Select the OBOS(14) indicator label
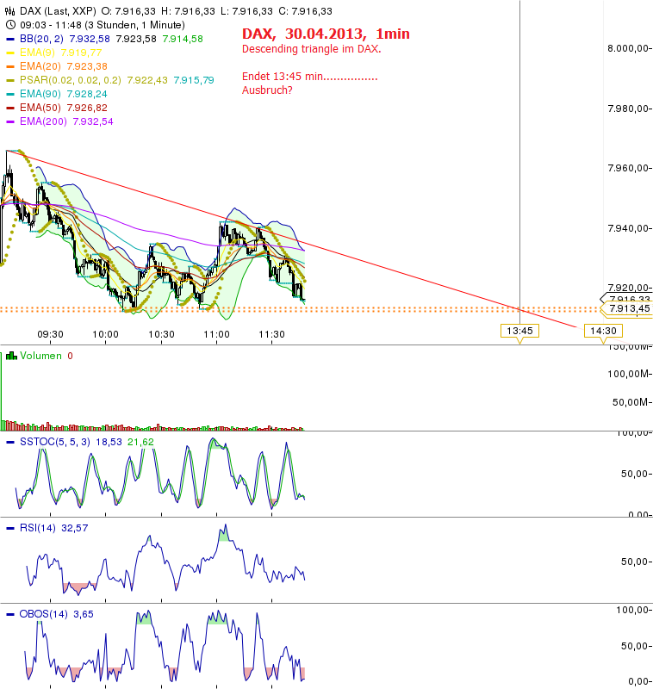 (43, 614)
